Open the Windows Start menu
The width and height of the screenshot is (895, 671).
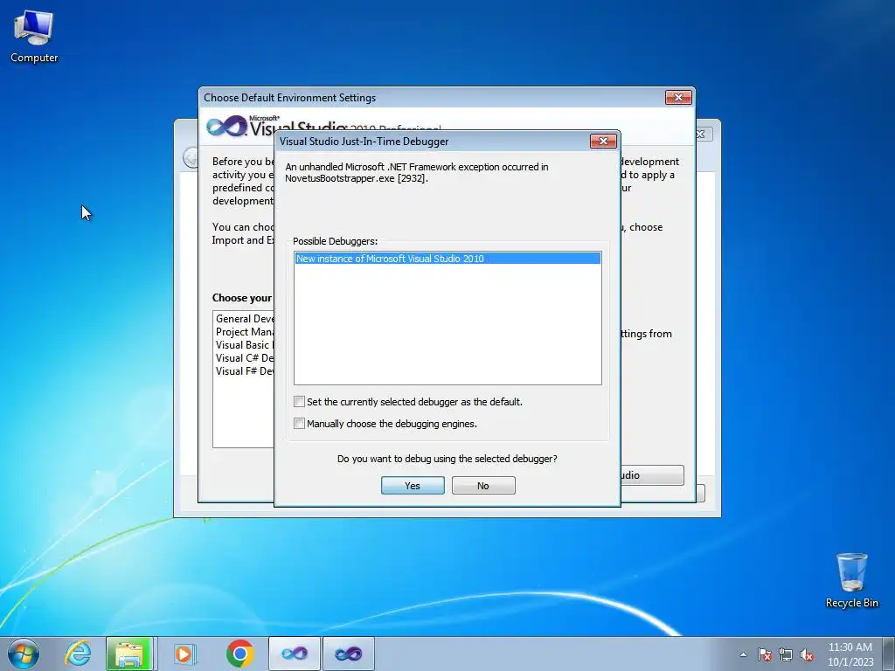tap(23, 654)
